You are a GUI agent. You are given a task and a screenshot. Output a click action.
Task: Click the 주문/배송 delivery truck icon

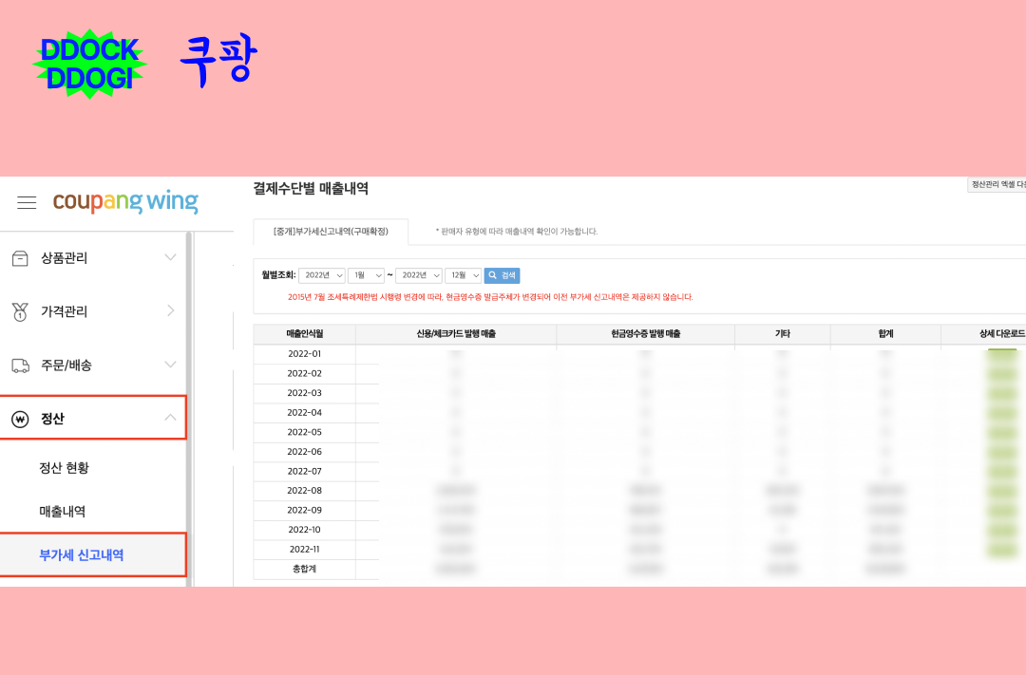(21, 364)
